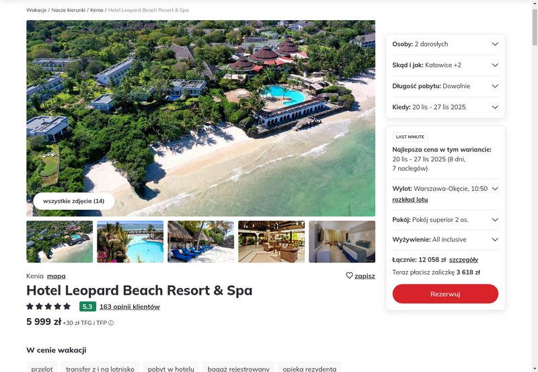Viewport: 538px width, 372px height.
Task: Expand the Wylot departure chevron
Action: pyautogui.click(x=495, y=189)
